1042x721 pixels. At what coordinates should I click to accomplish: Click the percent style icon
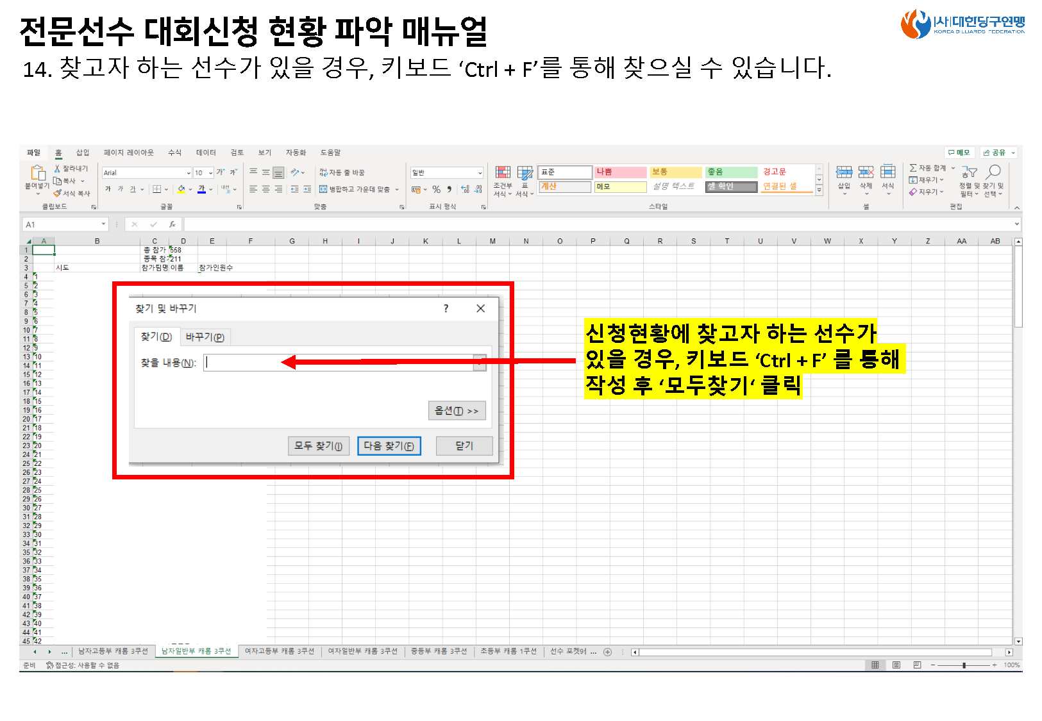(436, 190)
